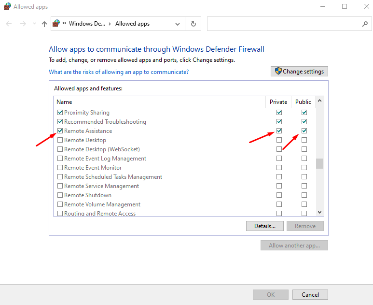The height and width of the screenshot is (305, 373).
Task: Click the Allowed apps breadcrumb
Action: pyautogui.click(x=133, y=24)
